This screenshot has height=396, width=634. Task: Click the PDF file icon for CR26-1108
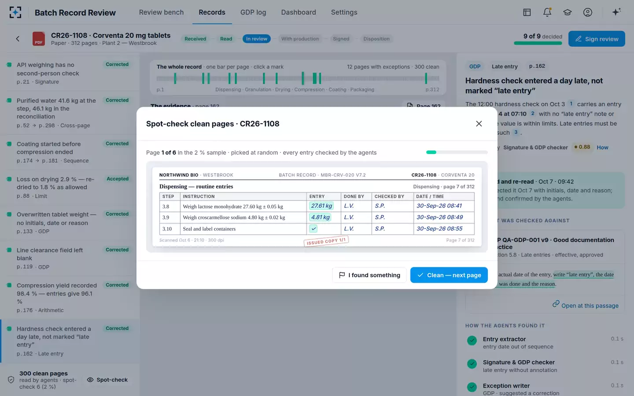(39, 39)
